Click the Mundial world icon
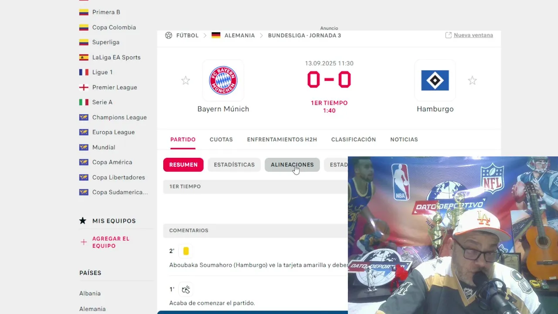 point(84,147)
